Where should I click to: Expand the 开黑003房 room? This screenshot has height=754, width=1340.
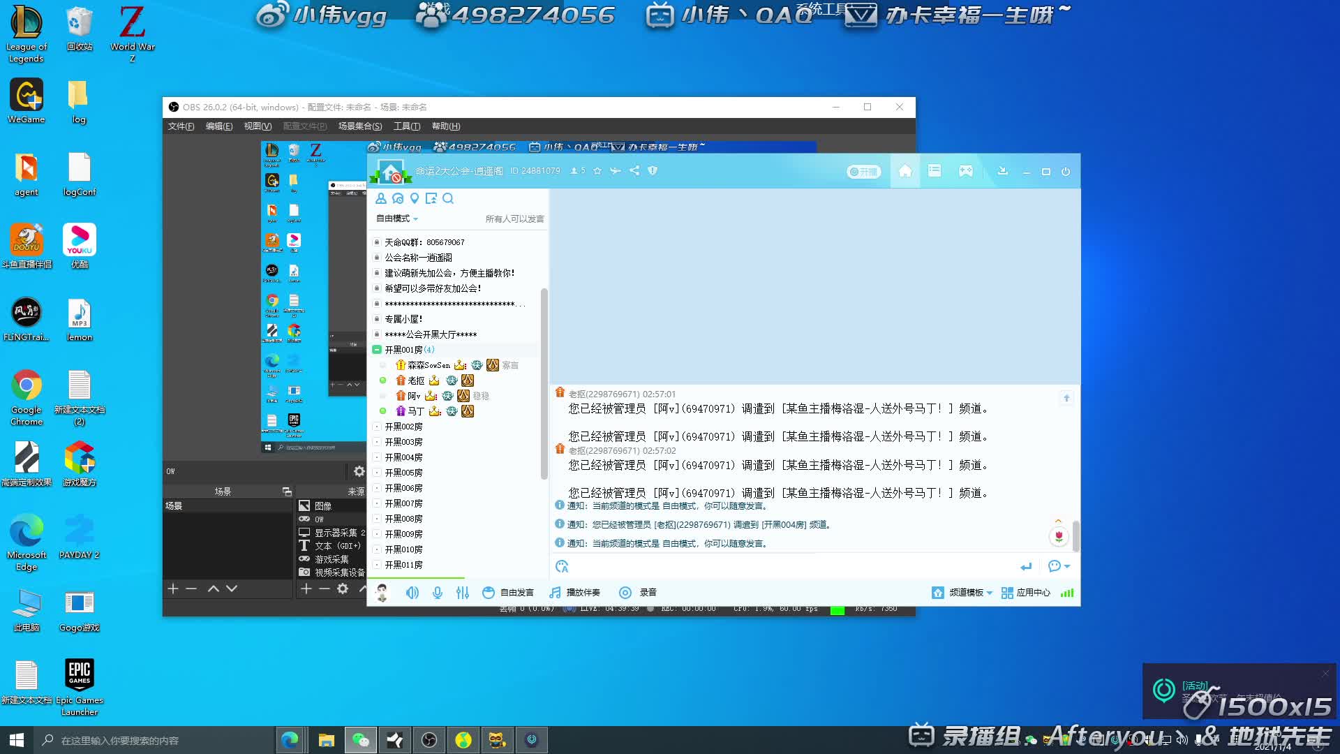click(x=377, y=442)
